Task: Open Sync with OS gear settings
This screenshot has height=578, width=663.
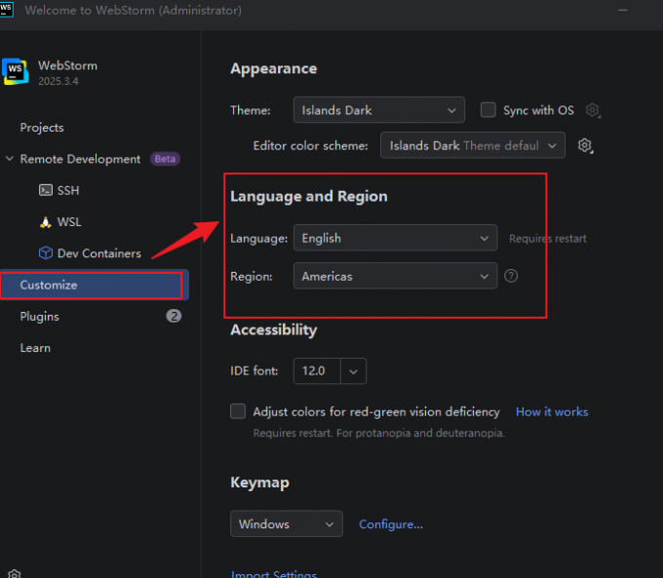Action: pyautogui.click(x=593, y=110)
